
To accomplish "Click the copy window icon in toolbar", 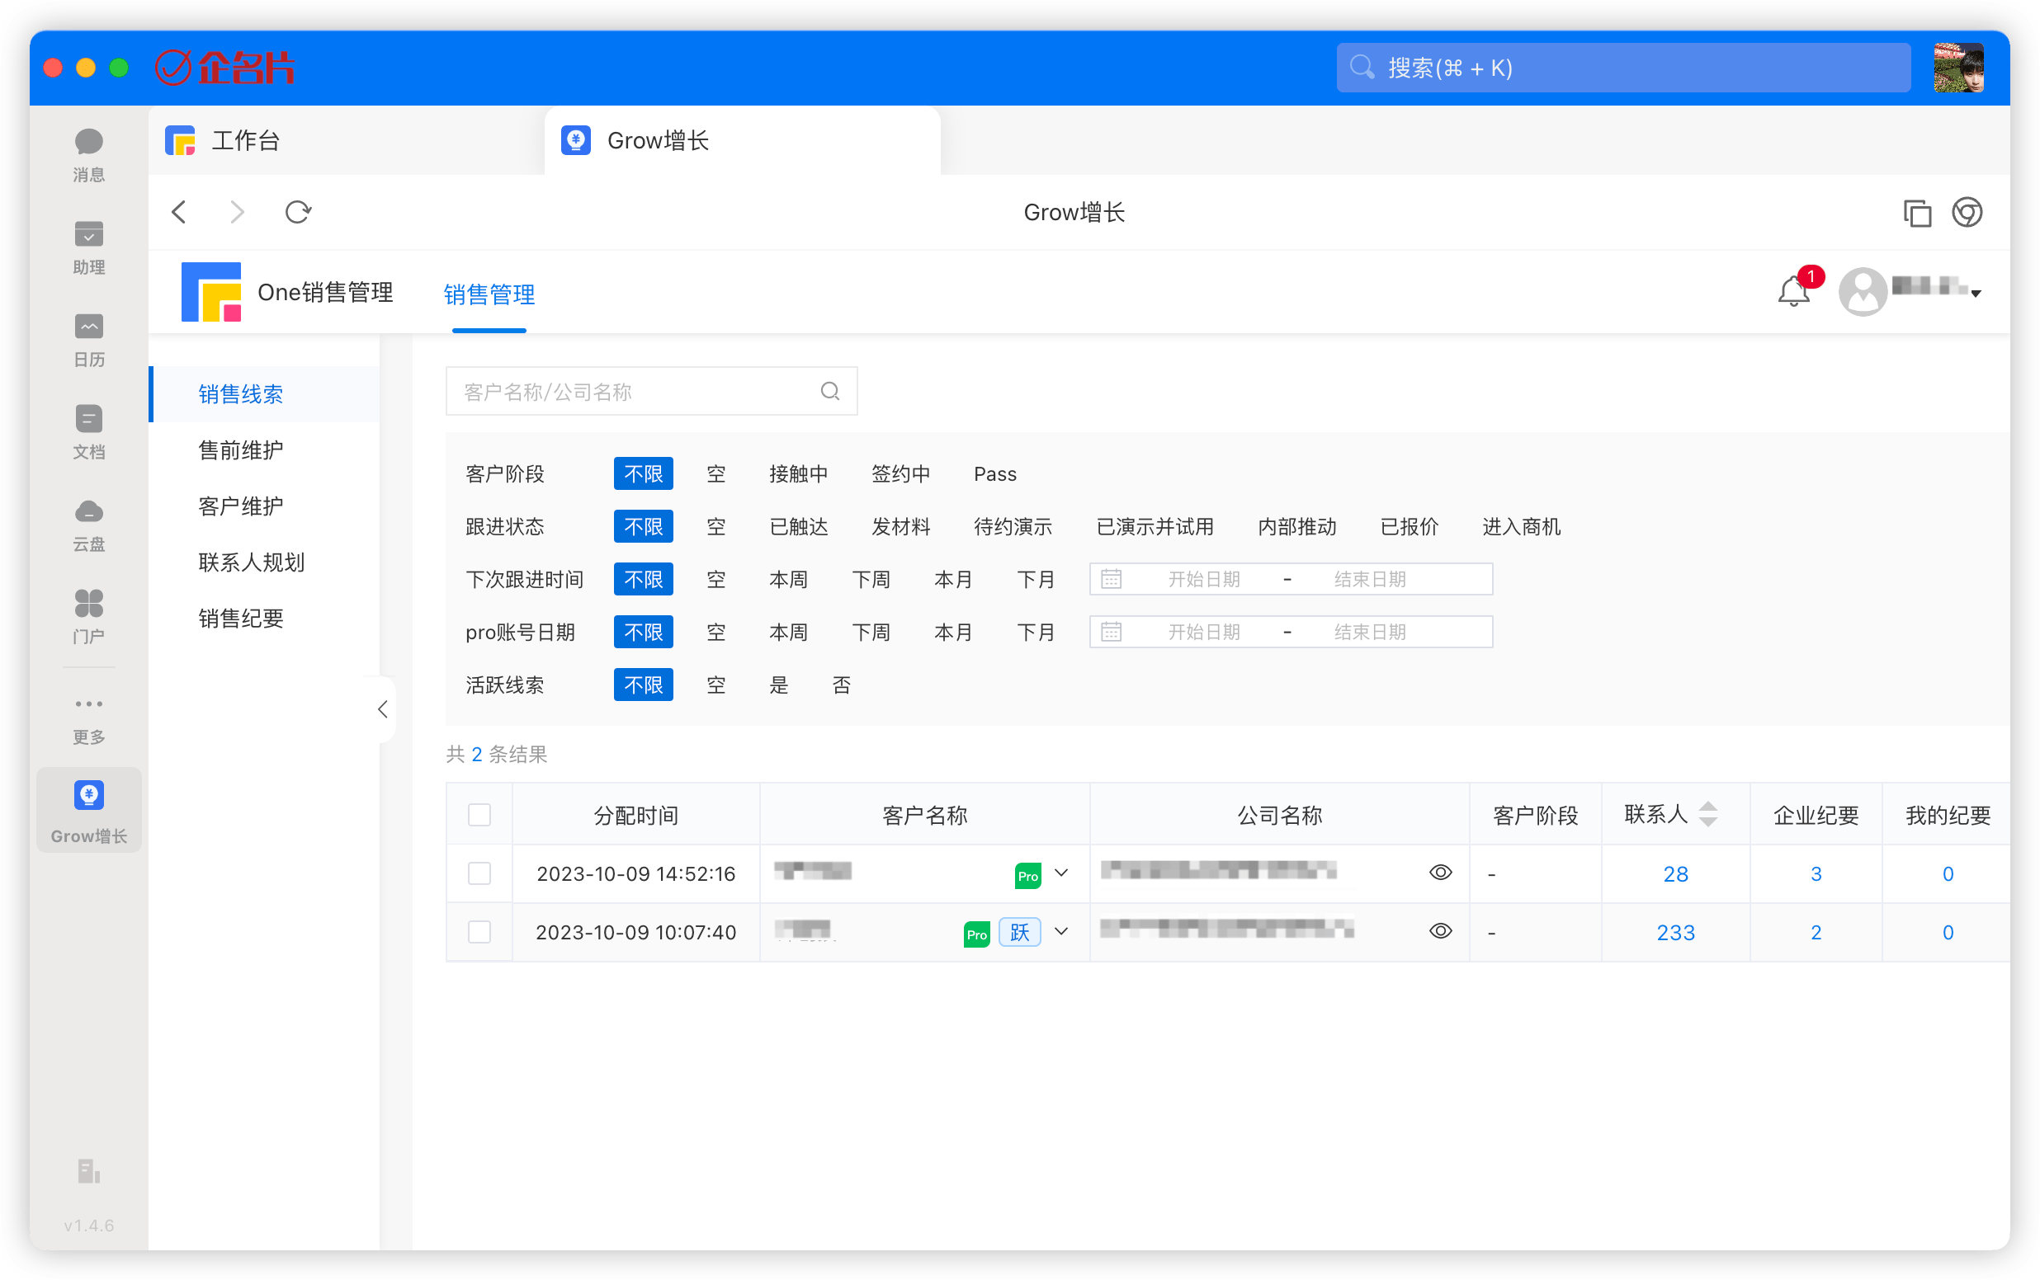I will [x=1916, y=213].
